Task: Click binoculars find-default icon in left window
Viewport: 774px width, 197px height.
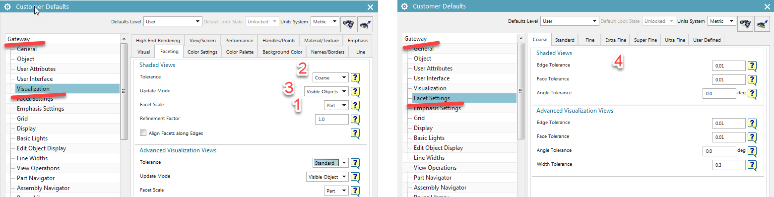Action: (349, 23)
